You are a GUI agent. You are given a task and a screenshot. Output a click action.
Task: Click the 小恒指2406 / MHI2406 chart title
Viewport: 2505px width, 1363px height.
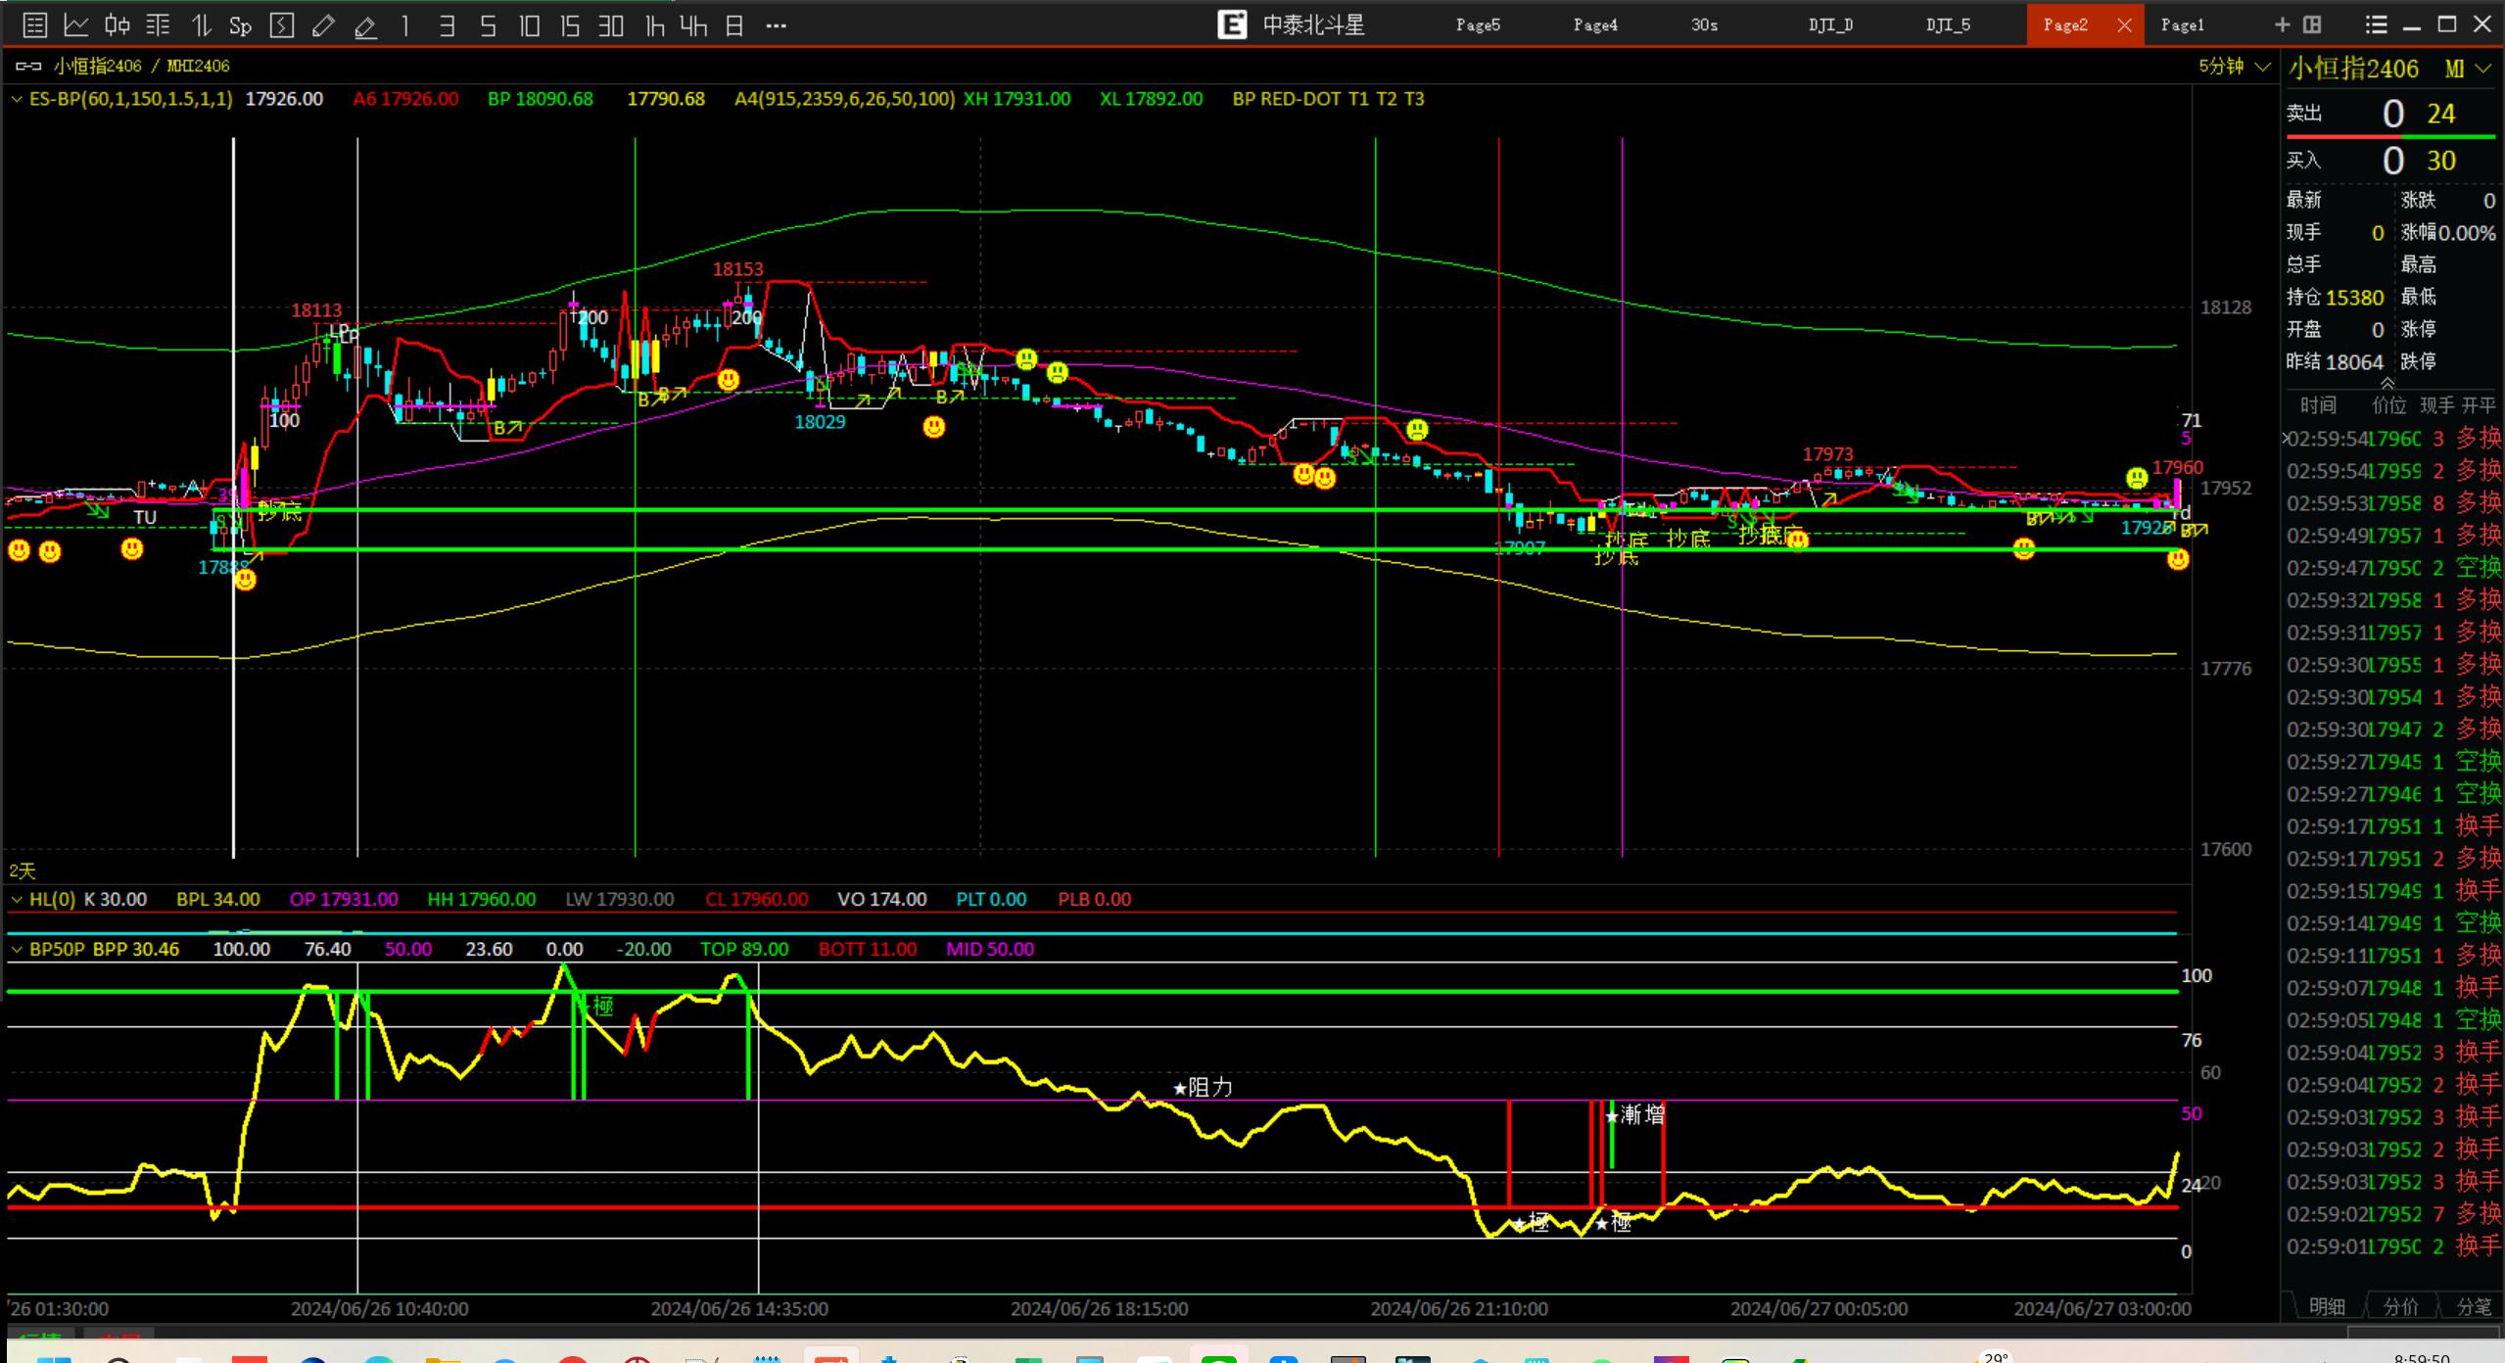[142, 66]
